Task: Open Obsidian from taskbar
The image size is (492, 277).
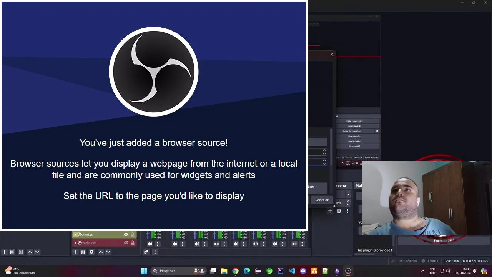Action: coord(337,271)
